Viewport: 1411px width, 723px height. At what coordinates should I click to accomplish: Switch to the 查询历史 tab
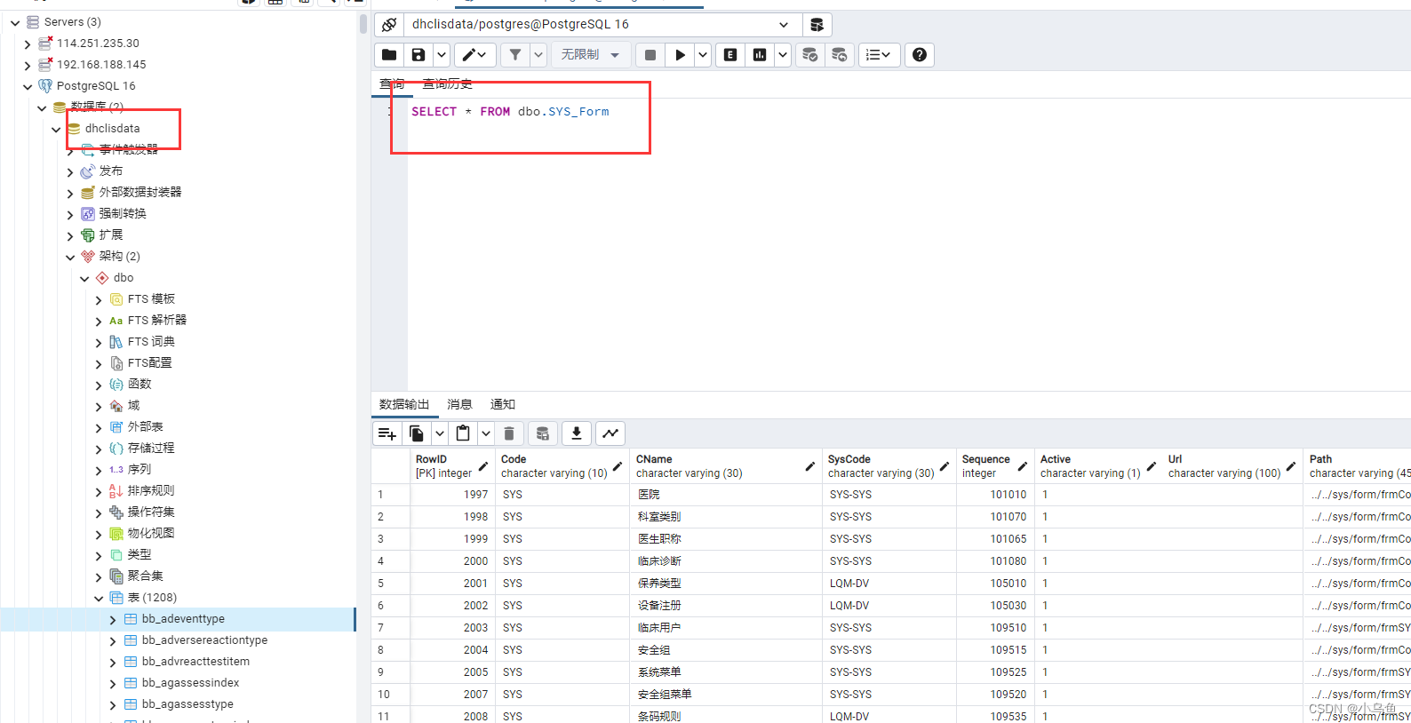pos(447,83)
